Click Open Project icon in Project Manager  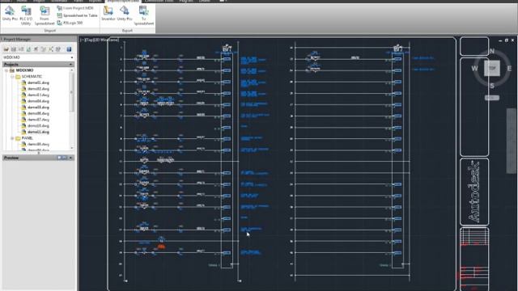click(x=6, y=49)
